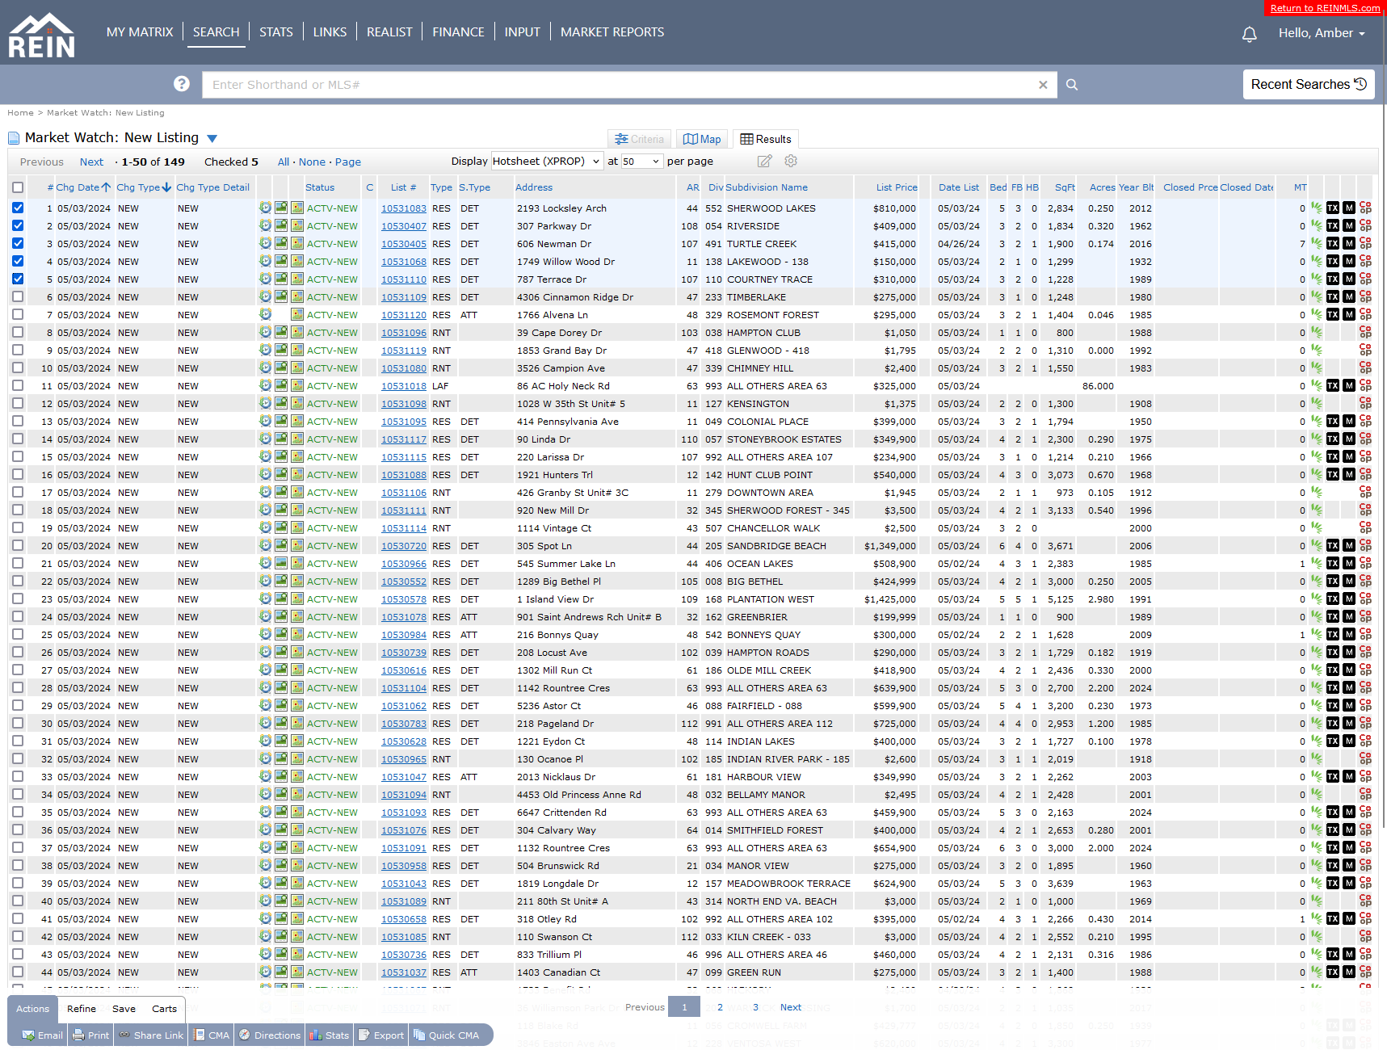Open CMA from bottom toolbar
The image size is (1387, 1050).
coord(212,1035)
